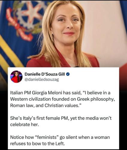Image resolution: width=127 pixels, height=150 pixels.
Task: Click the black background beside the tweet card
Action: (x=4, y=120)
